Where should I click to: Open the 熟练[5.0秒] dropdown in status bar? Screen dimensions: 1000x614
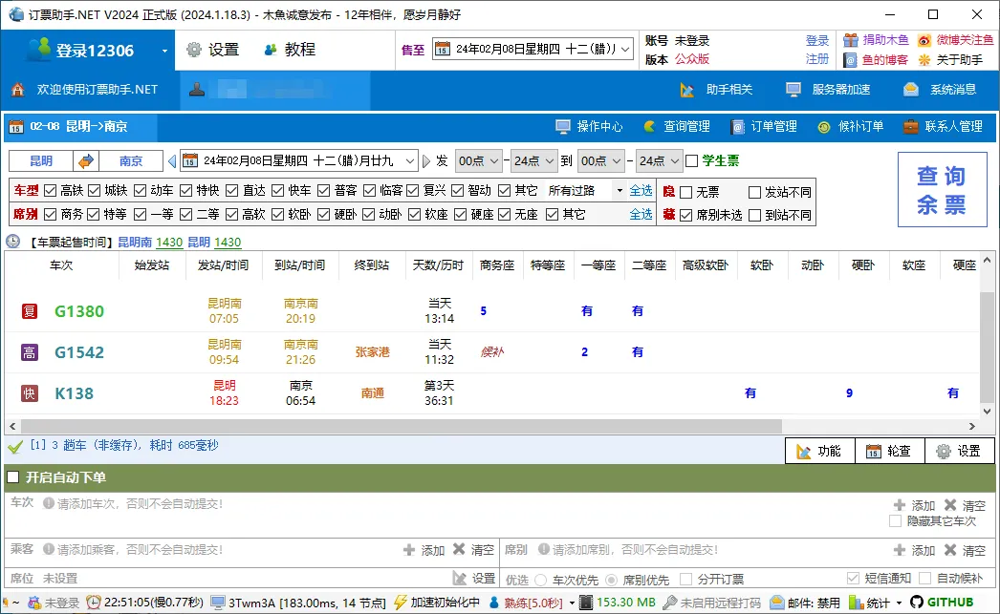(572, 603)
